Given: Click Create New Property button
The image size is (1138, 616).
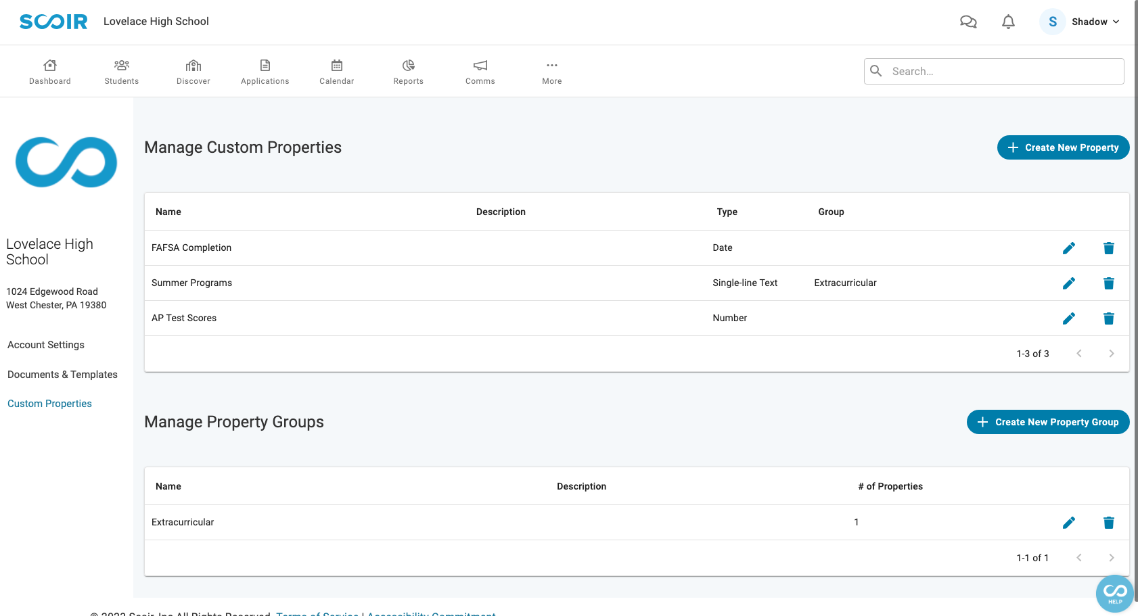Looking at the screenshot, I should [1063, 147].
